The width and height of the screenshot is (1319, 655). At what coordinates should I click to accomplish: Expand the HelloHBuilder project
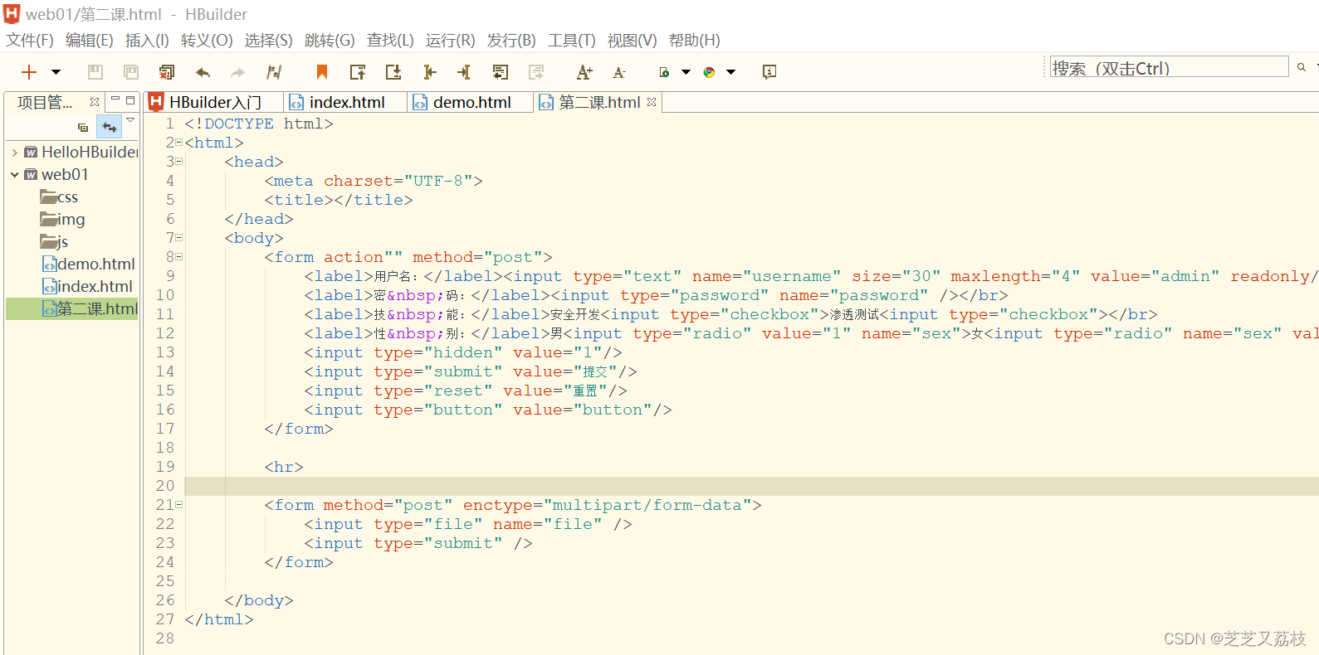(x=15, y=153)
